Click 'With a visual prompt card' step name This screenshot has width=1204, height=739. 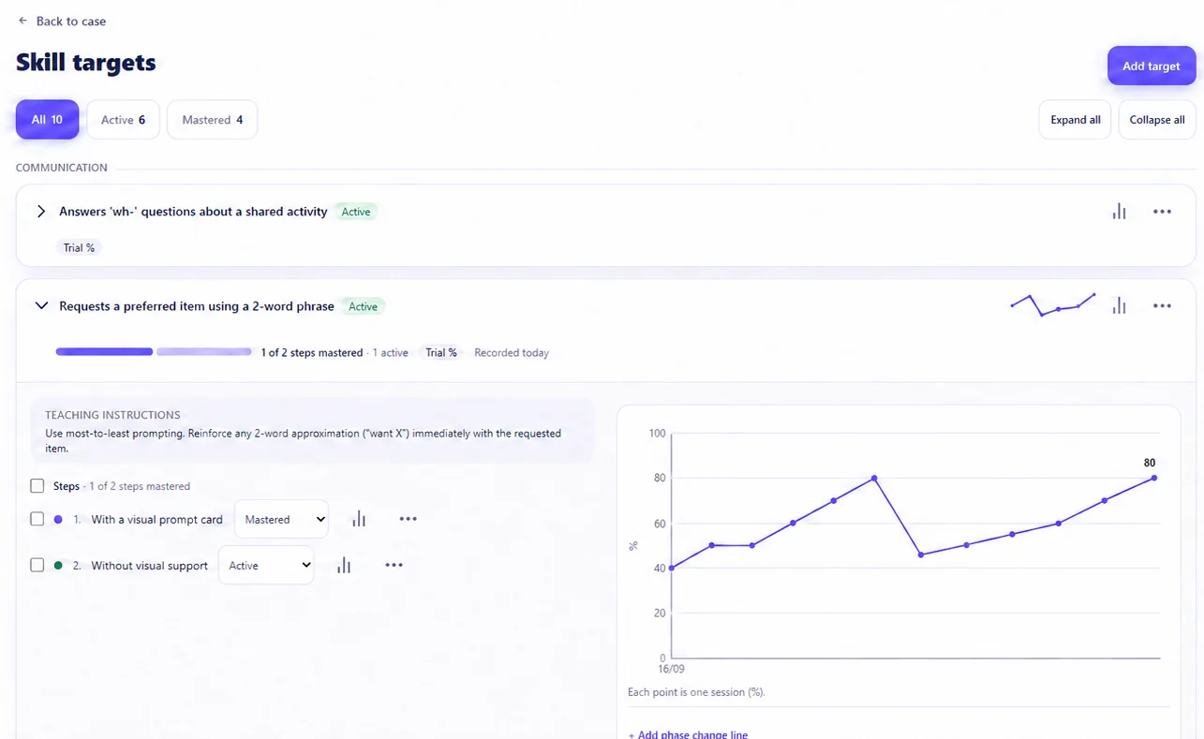coord(156,520)
